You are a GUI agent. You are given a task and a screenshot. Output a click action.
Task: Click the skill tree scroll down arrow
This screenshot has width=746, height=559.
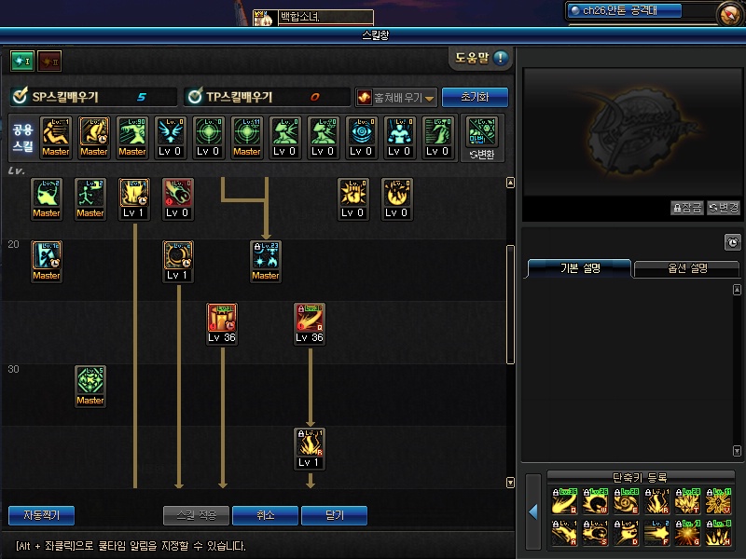tap(510, 483)
